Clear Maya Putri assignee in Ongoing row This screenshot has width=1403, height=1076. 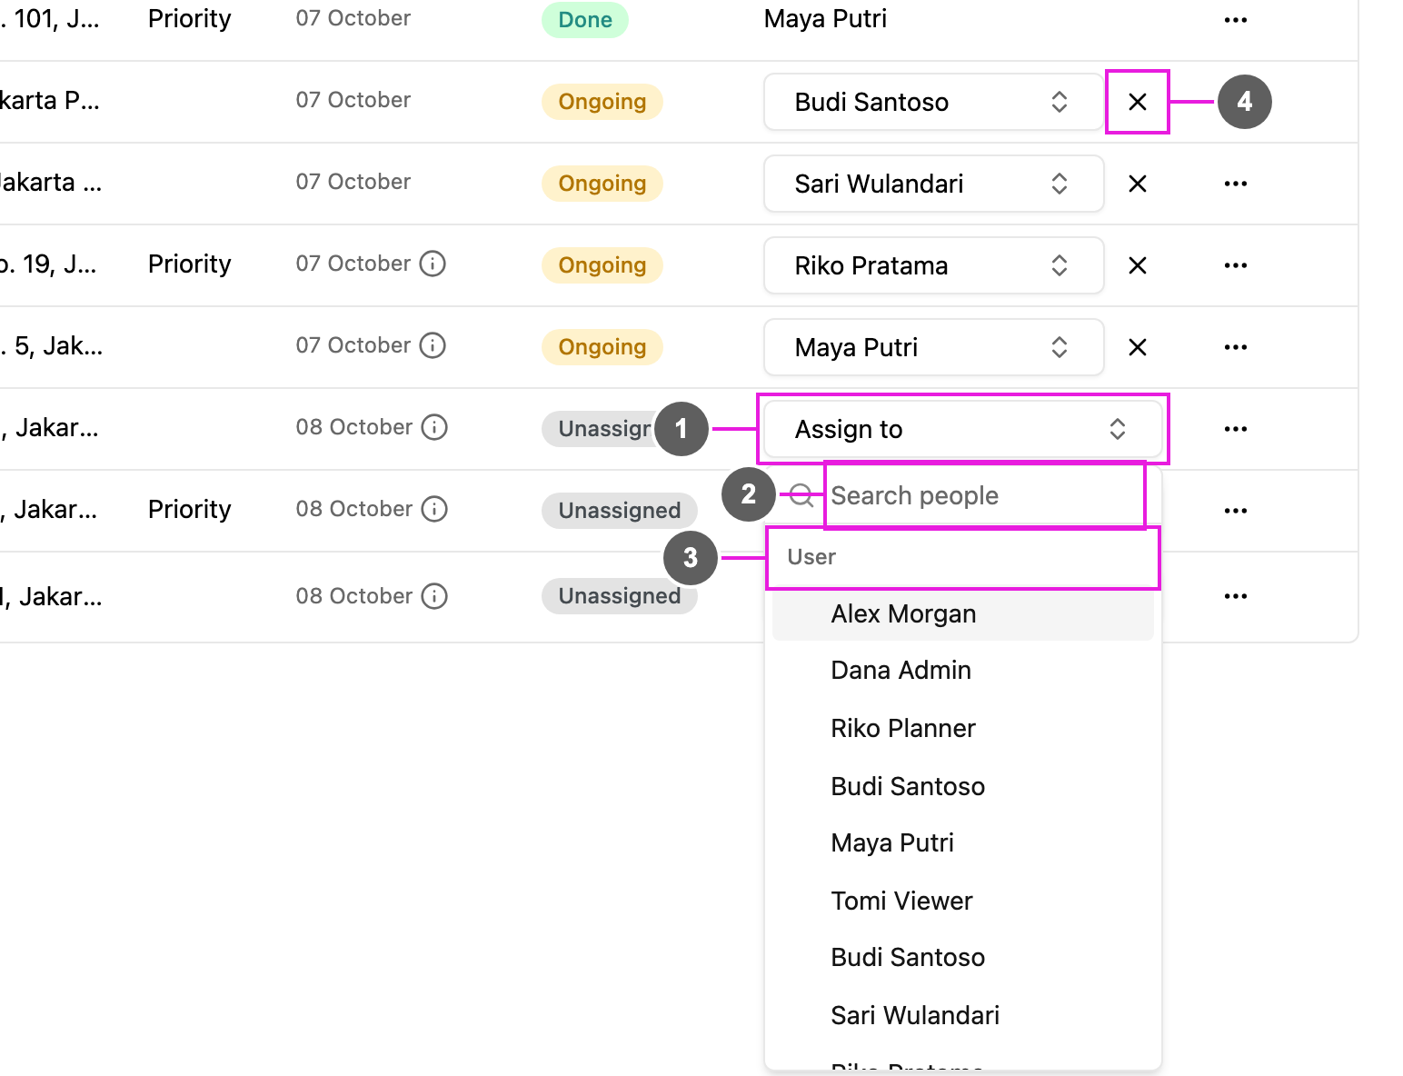pos(1137,347)
